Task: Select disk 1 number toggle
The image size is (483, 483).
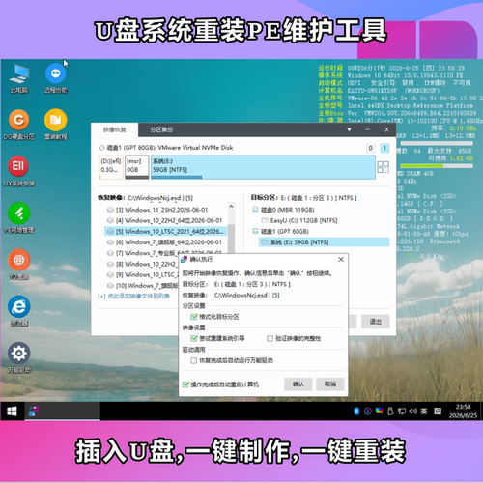Action: click(x=384, y=148)
